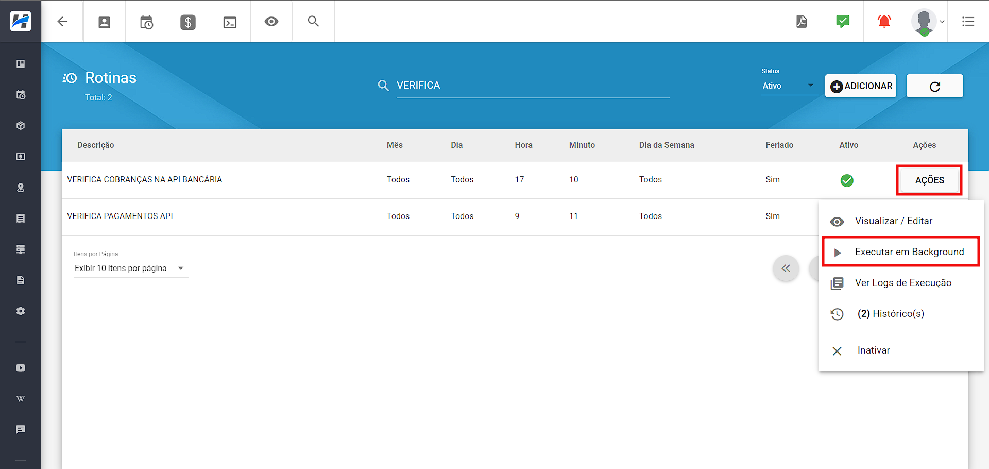Open the schedule clock icon in sidebar
This screenshot has height=469, width=989.
pos(21,95)
